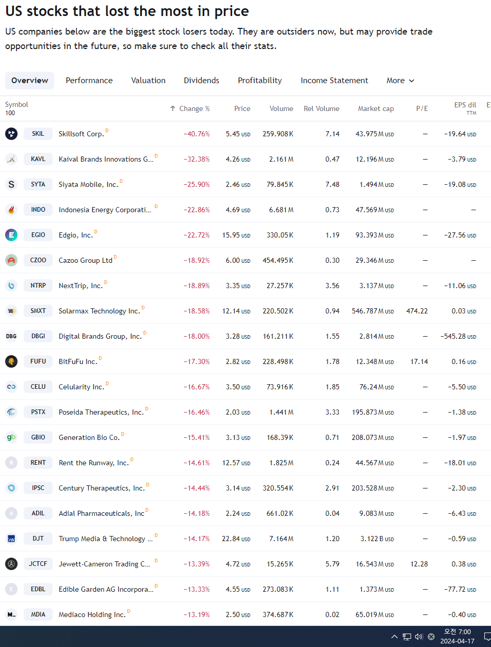
Task: Open the Rent the Runway, Inc. link
Action: click(x=94, y=463)
